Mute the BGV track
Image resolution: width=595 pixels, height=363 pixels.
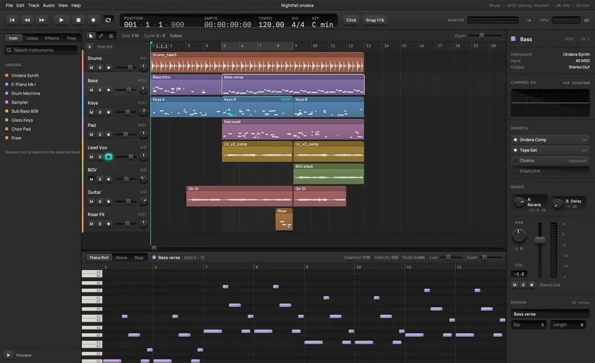[x=91, y=179]
